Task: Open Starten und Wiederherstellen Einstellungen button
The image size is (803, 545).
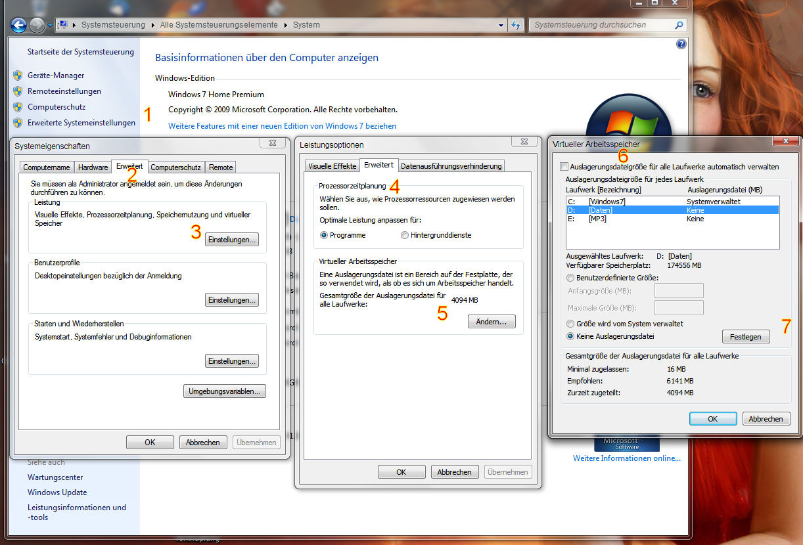Action: tap(232, 361)
